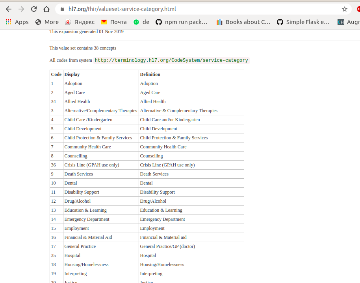Go to the browser Home page

[x=46, y=9]
